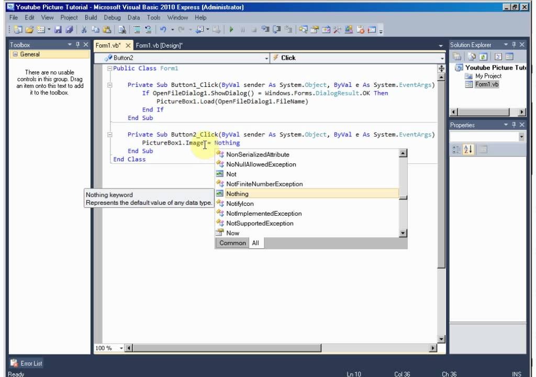Click the Properties Window toolbar icon
The image size is (536, 377).
pos(315,30)
